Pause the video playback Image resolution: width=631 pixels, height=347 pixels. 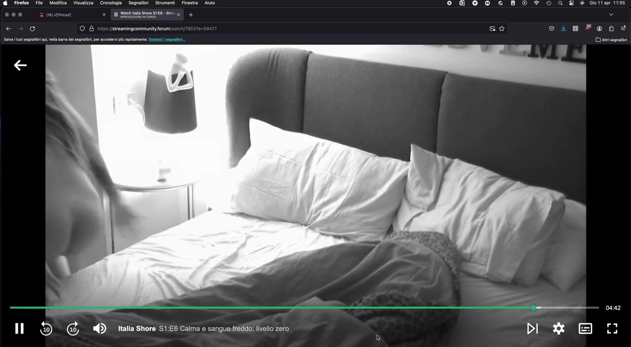[19, 328]
